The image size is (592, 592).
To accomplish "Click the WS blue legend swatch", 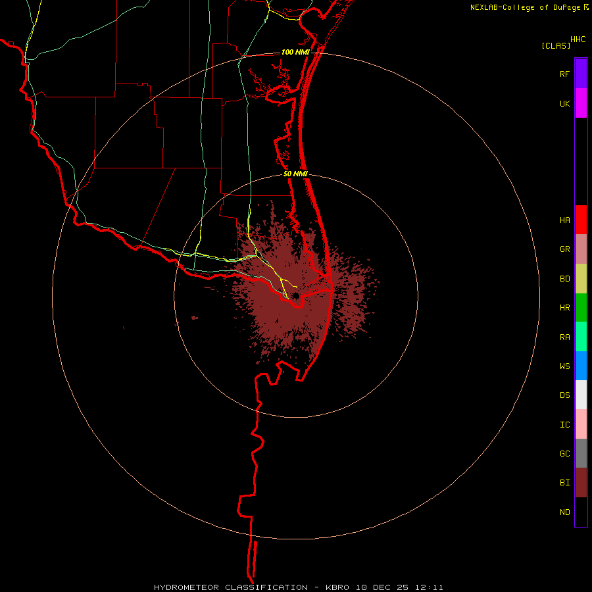I will [581, 366].
